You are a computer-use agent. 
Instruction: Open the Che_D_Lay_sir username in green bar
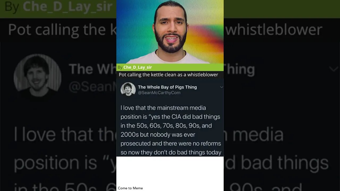point(138,67)
